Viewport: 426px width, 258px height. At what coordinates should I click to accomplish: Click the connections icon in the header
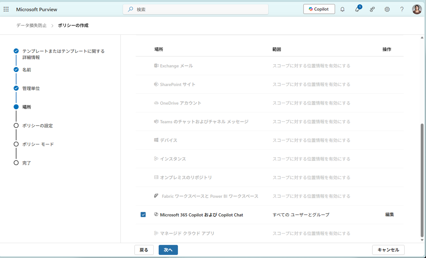tap(372, 10)
